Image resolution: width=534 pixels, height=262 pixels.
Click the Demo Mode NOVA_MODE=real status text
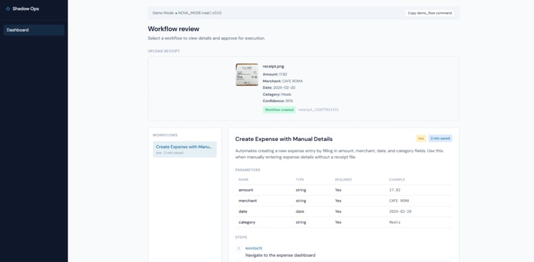(187, 13)
